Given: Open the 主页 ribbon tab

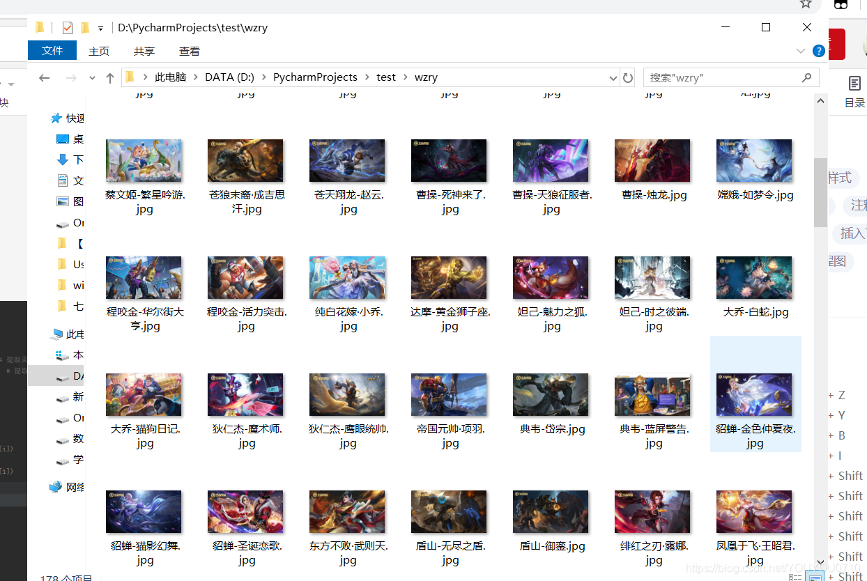Looking at the screenshot, I should pyautogui.click(x=99, y=51).
